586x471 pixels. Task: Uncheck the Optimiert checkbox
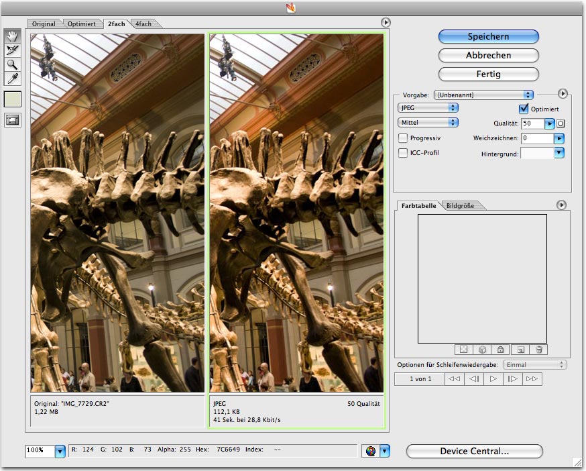[x=524, y=109]
